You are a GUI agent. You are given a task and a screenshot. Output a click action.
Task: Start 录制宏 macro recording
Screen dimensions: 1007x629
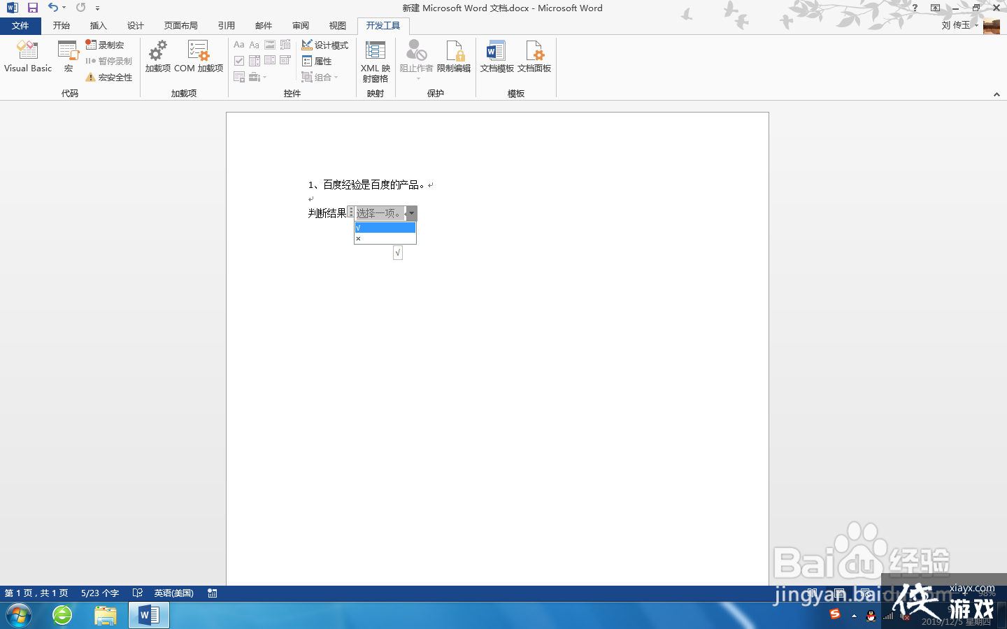(105, 45)
